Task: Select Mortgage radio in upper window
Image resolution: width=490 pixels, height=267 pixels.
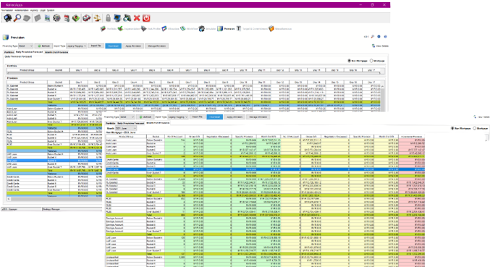Action: tap(371, 61)
